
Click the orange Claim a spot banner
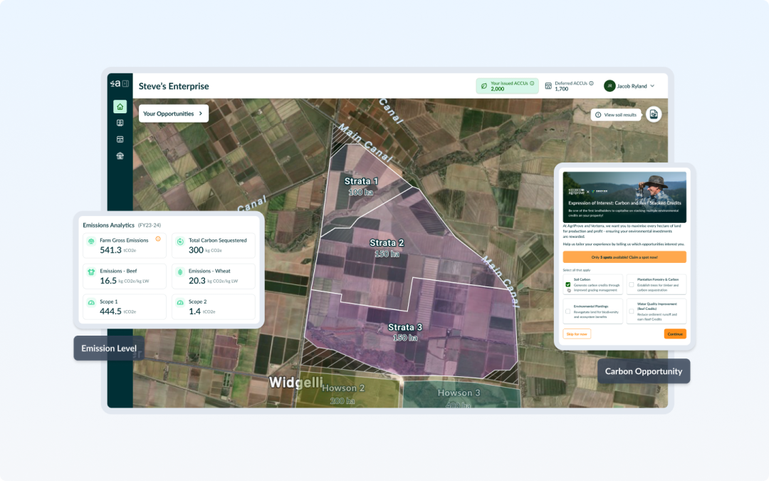(624, 257)
